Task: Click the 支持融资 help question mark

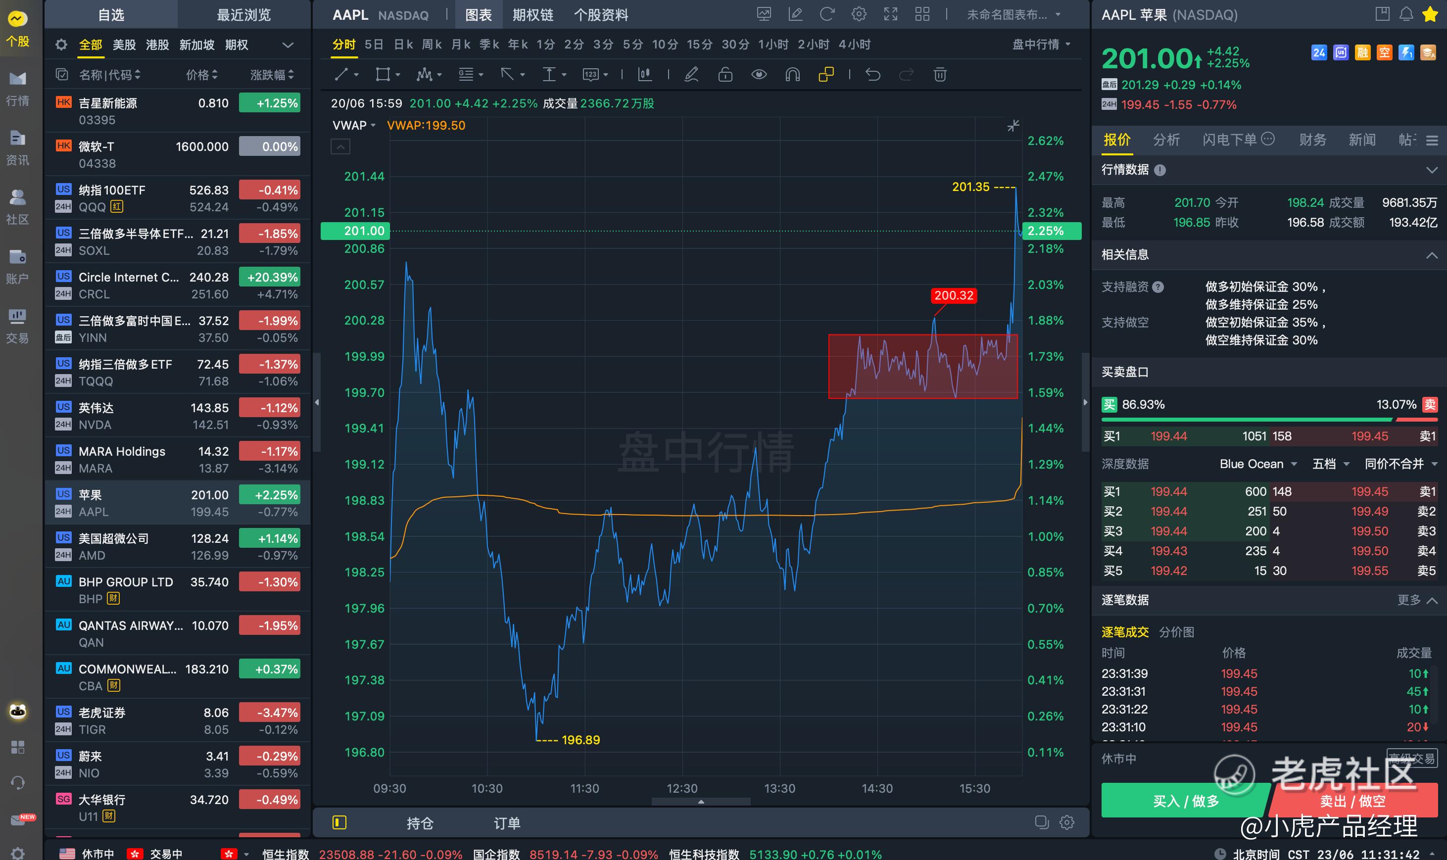Action: [x=1158, y=287]
